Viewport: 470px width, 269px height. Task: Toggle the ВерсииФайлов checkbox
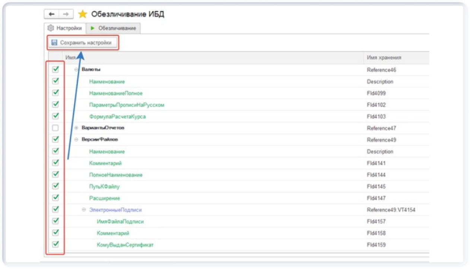55,139
